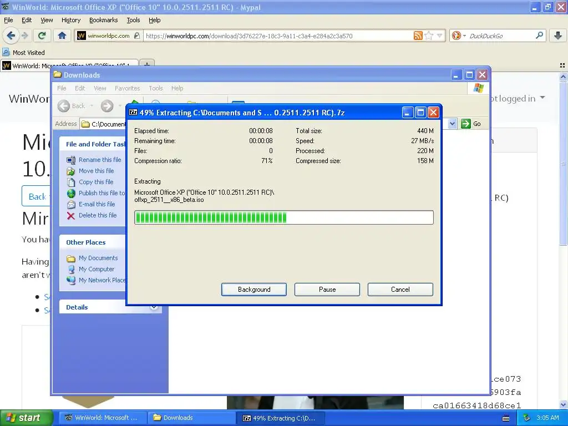Open the Explorer address bar dropdown
This screenshot has width=568, height=426.
coord(452,124)
